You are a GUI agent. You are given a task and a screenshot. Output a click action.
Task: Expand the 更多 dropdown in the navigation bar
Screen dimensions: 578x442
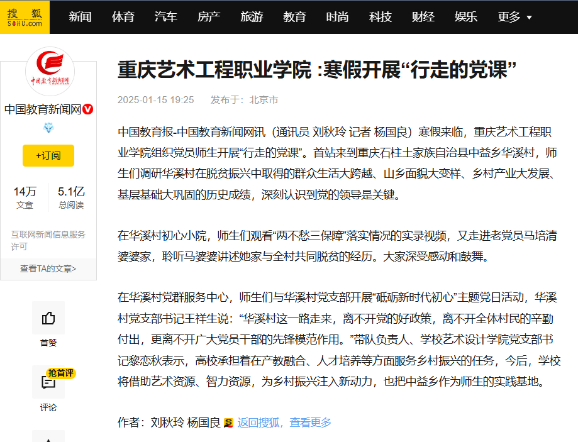514,17
